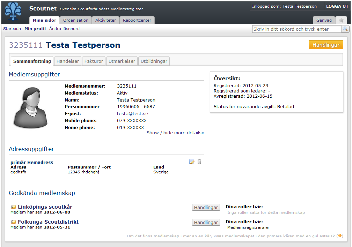
Task: Click the D folder icon beside Folkunga Scoutdistrikt
Action: (x=13, y=222)
